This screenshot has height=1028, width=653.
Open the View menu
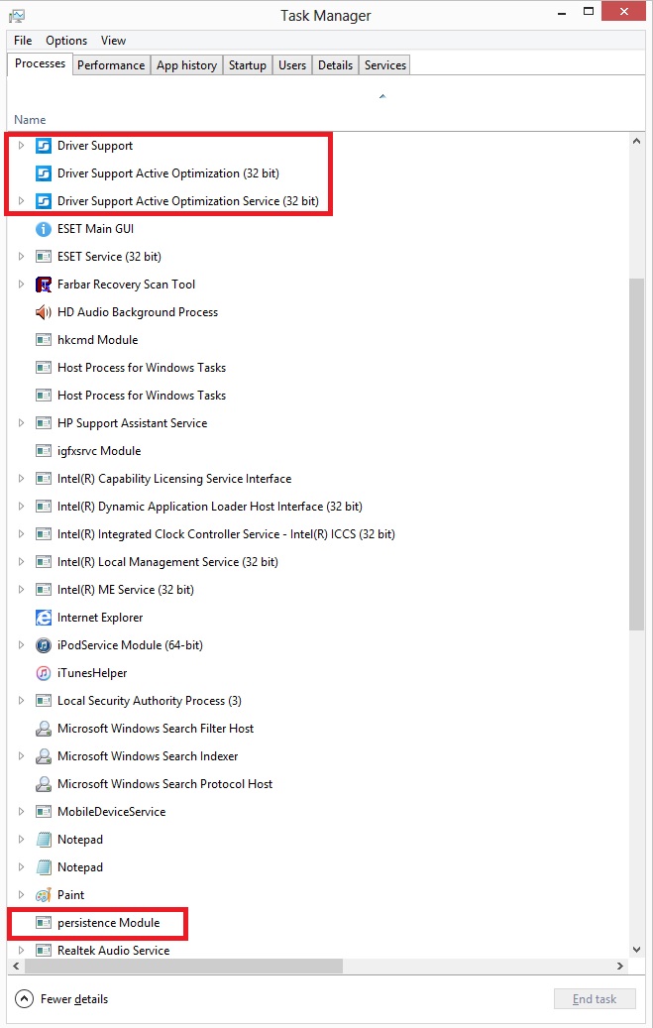[x=113, y=41]
